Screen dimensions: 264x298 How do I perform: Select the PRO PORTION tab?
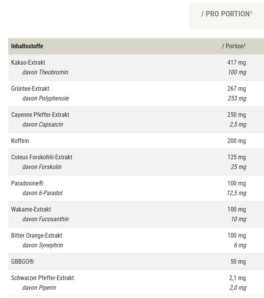point(227,14)
